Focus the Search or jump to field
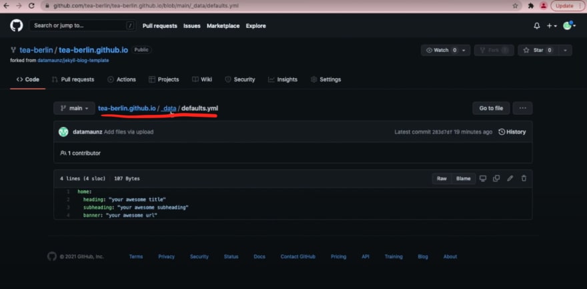The width and height of the screenshot is (587, 289). (x=82, y=25)
